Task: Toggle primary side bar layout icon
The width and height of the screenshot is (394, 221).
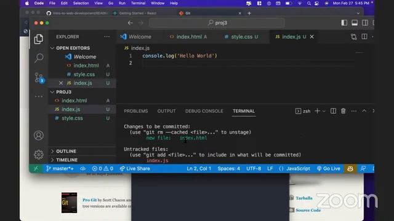Action: pyautogui.click(x=344, y=23)
